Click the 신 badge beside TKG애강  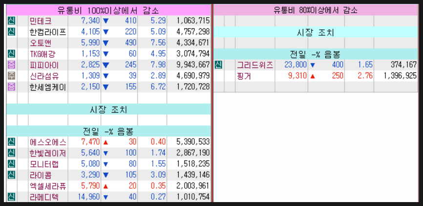(12, 53)
